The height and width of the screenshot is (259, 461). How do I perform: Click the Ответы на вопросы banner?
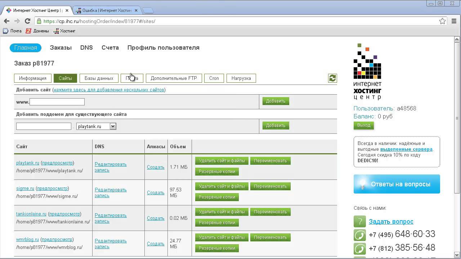397,184
